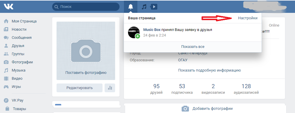
Task: Click the home icon beside Моя Страница
Action: (6, 21)
